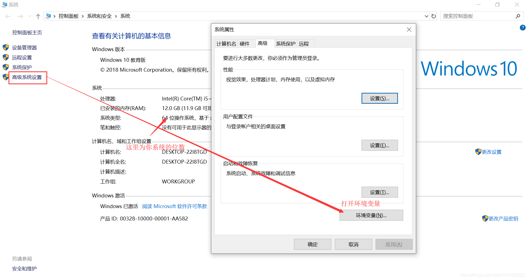Open startup recovery 设置(T) button

(380, 192)
